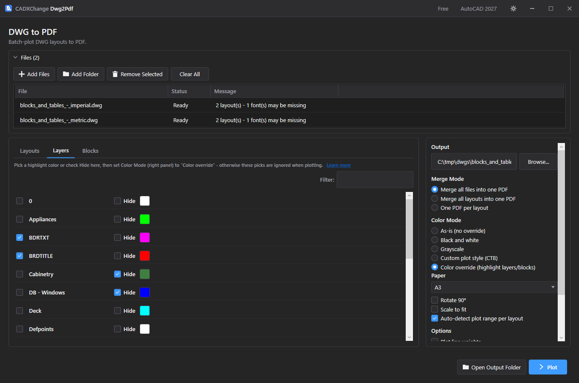Click the chevron icon on Plot button
The height and width of the screenshot is (383, 579).
(541, 367)
